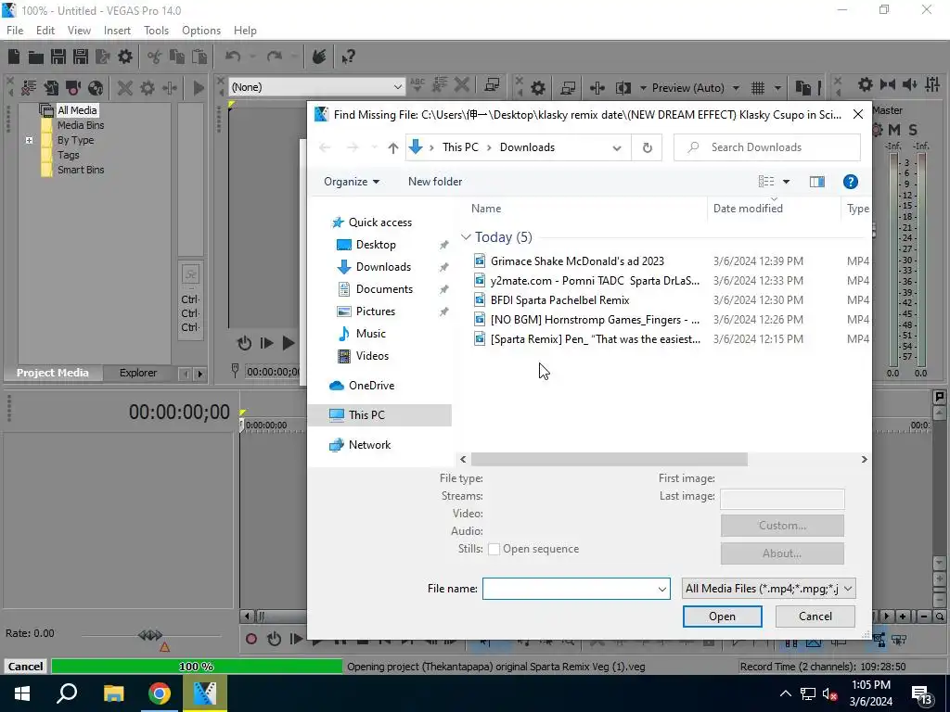The width and height of the screenshot is (950, 712).
Task: Switch to the Explorer tab
Action: (x=138, y=373)
